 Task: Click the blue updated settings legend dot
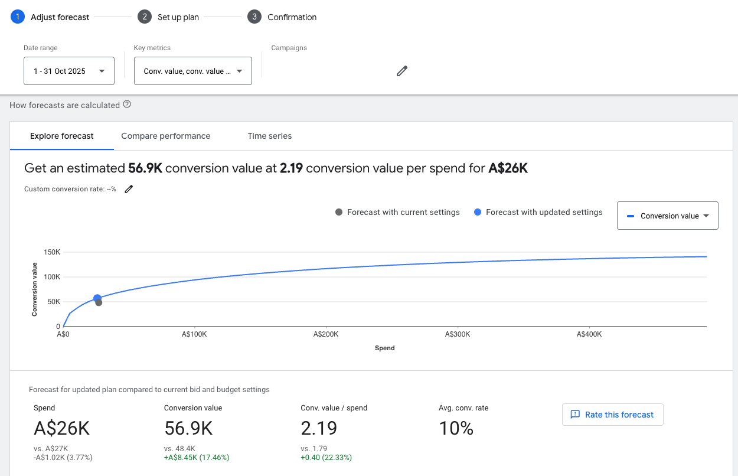pos(478,212)
